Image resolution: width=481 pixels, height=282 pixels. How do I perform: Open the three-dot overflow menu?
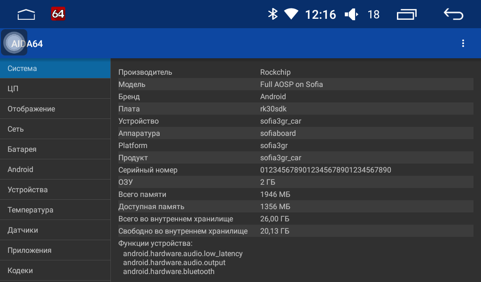click(x=463, y=43)
